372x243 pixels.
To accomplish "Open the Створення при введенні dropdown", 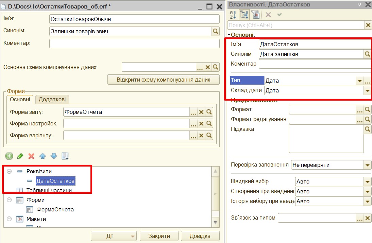I will coord(368,192).
